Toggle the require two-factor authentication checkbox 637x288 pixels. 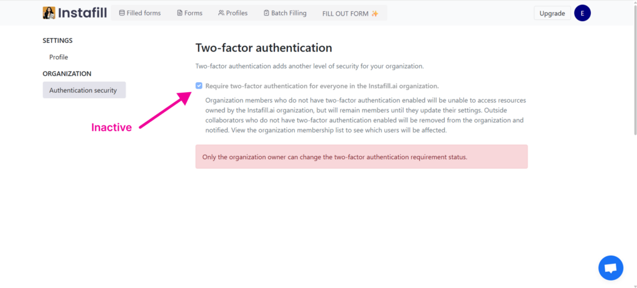pos(199,86)
